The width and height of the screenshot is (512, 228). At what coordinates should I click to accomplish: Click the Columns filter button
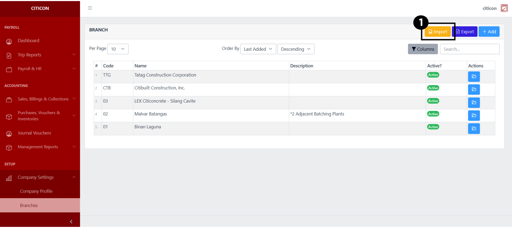pyautogui.click(x=423, y=49)
